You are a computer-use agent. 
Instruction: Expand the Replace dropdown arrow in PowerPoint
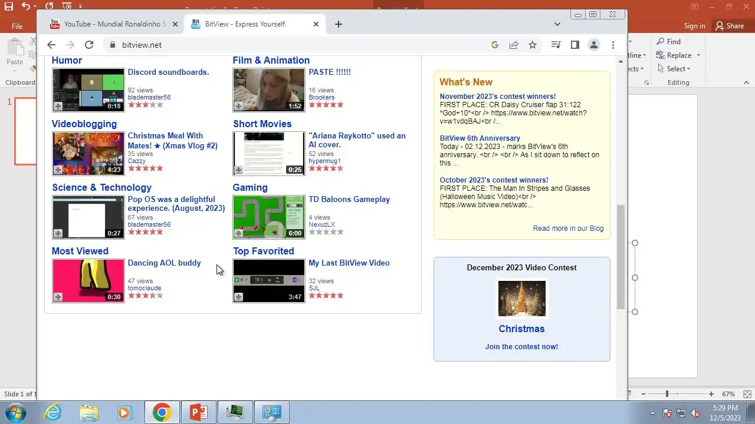click(698, 55)
